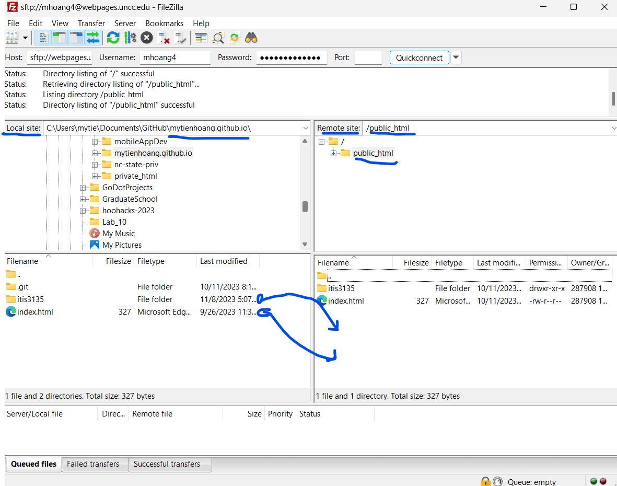The width and height of the screenshot is (617, 486).
Task: Disconnect from the current server
Action: click(x=162, y=38)
